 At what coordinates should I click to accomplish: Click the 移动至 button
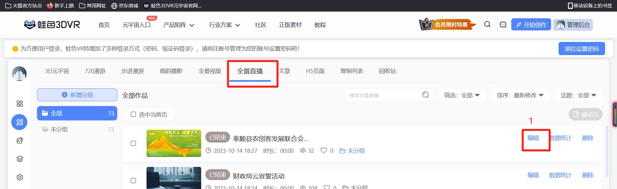(x=586, y=114)
